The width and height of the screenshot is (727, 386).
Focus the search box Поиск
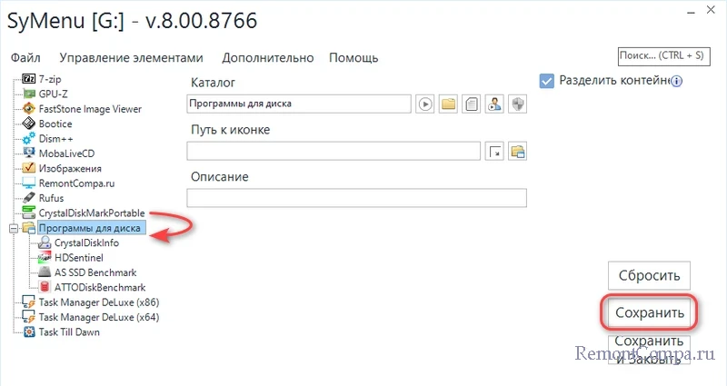660,56
